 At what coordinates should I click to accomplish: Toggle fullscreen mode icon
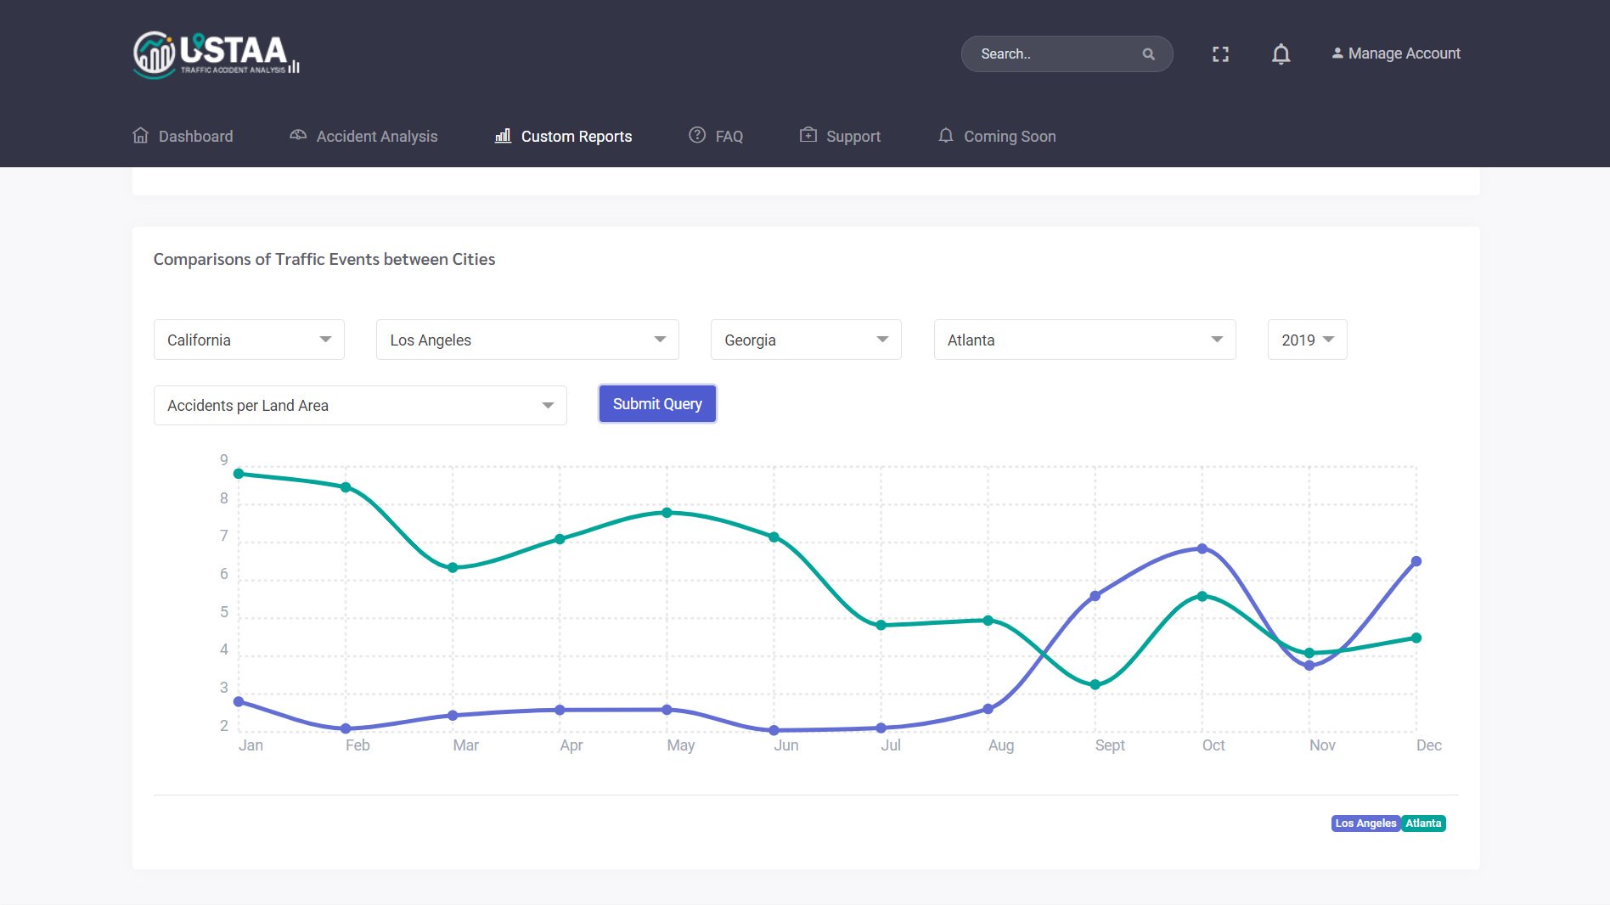1220,54
